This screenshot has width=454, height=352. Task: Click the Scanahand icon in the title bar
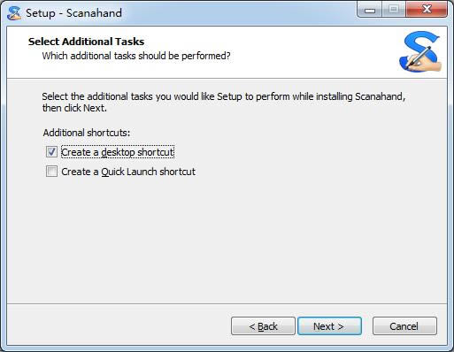[14, 13]
